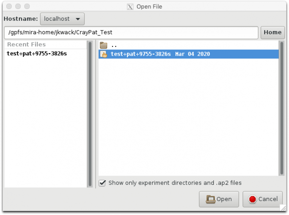289x215 pixels.
Task: Select test+pat+9755-3826s under Recent Files
Action: pos(37,54)
